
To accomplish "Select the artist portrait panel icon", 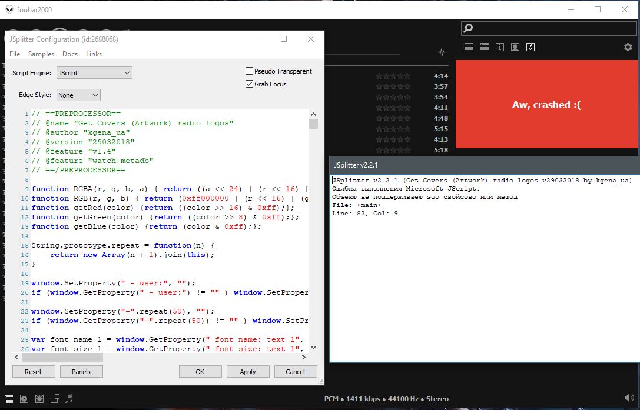I will (x=515, y=48).
